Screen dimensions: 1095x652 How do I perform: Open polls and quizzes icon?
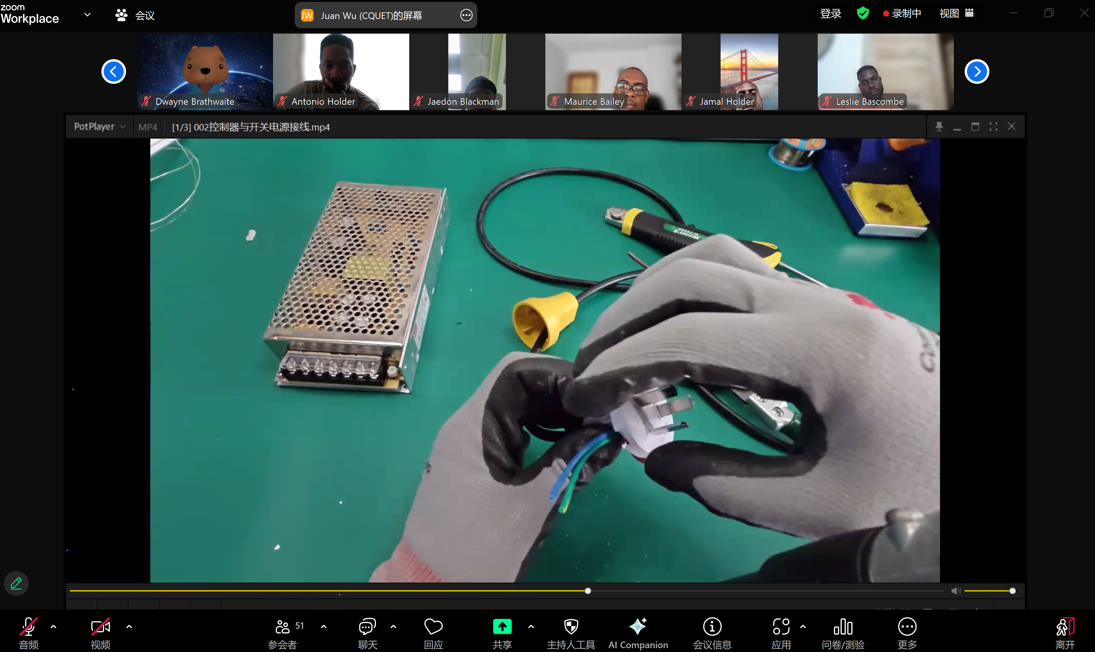point(842,626)
